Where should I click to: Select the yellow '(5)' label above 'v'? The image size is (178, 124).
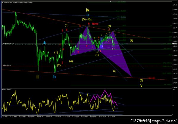141,81
